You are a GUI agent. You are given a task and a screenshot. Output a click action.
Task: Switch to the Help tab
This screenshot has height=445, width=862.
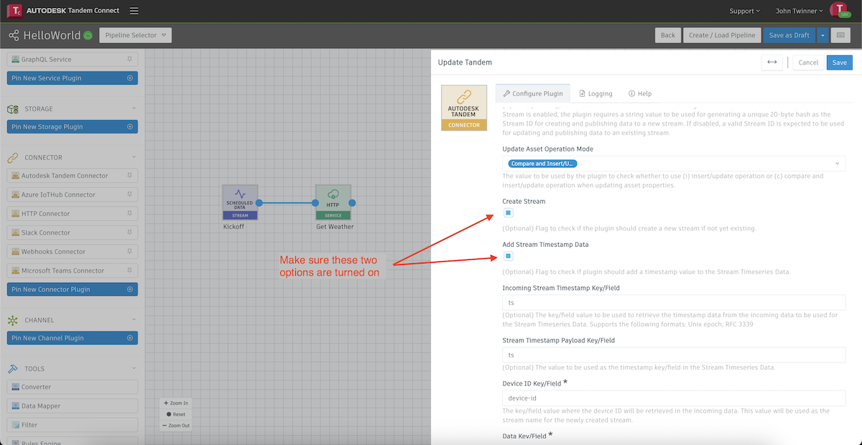[x=640, y=93]
